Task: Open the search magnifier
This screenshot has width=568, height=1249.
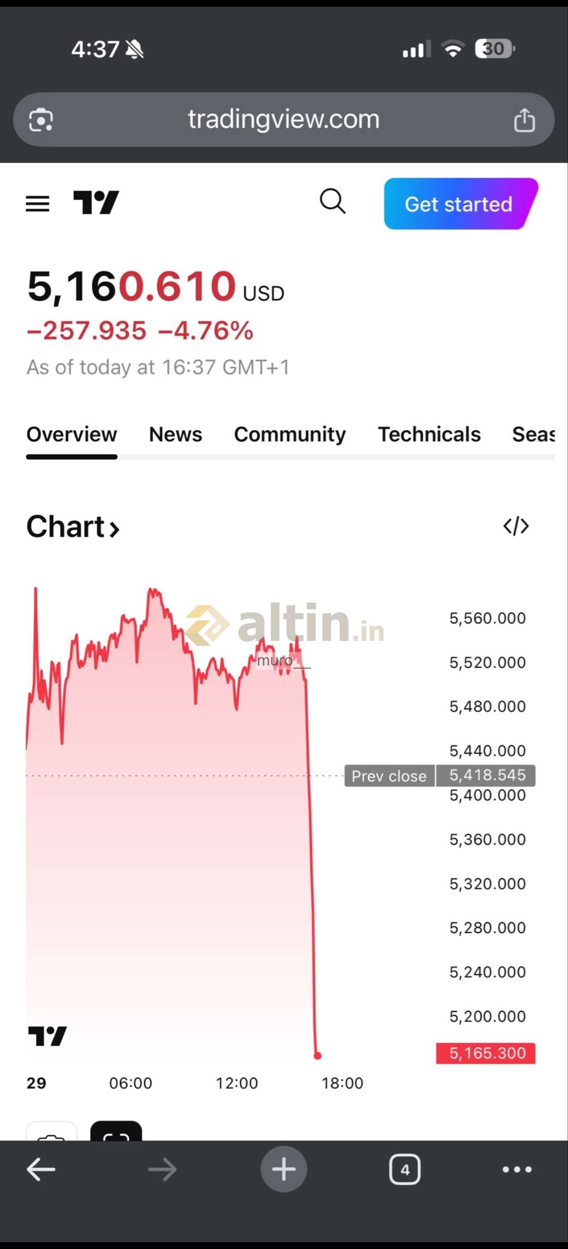Action: point(332,201)
